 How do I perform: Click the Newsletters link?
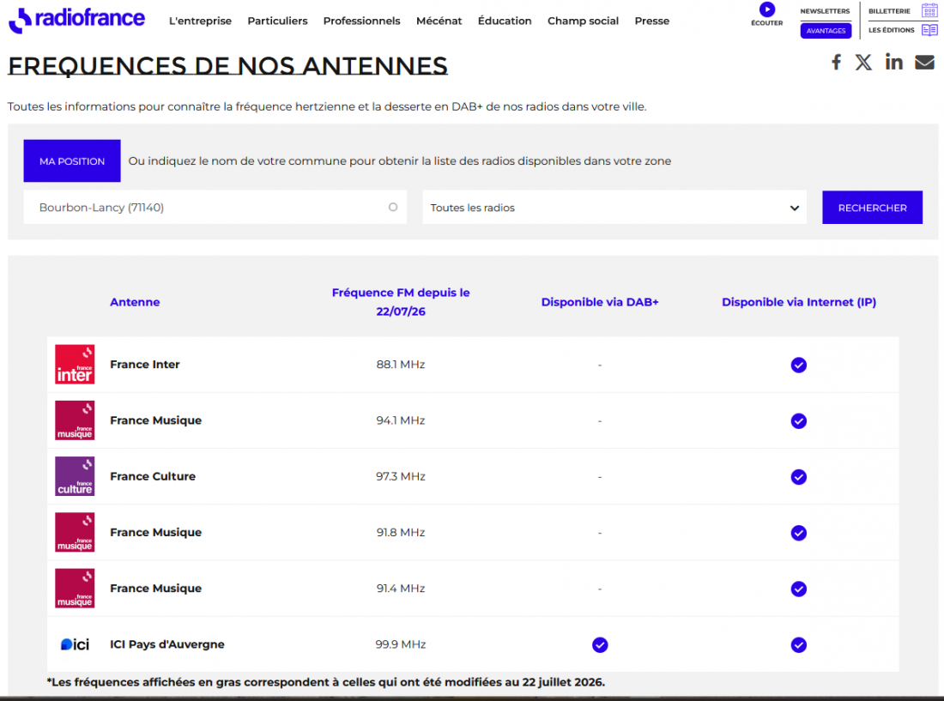pos(825,11)
